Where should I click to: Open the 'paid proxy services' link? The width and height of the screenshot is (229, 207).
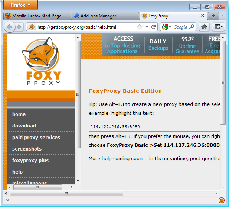[x=36, y=137]
